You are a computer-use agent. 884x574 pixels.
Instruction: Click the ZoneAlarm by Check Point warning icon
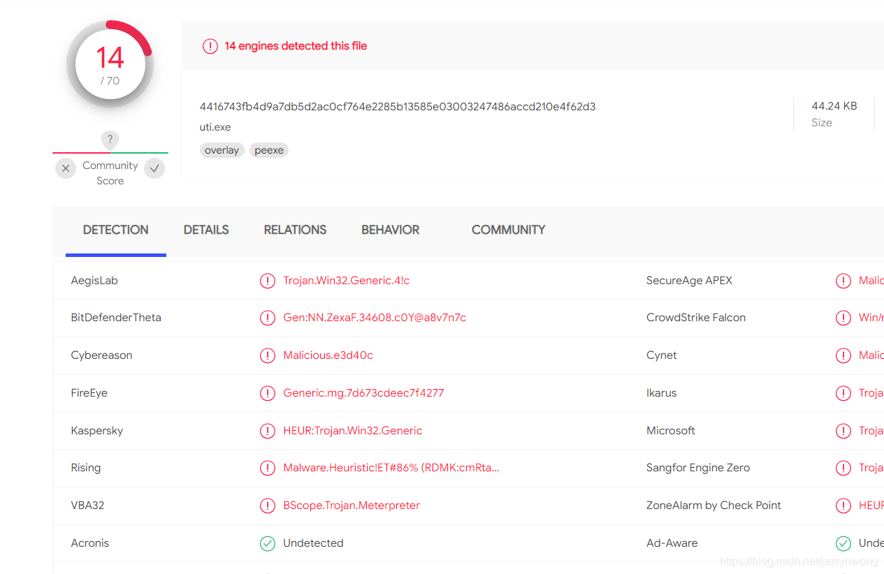843,506
